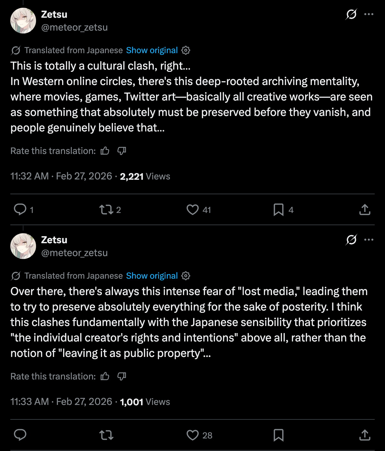Screen dimensions: 385x451
Task: Open more options menu on first post
Action: click(x=369, y=14)
